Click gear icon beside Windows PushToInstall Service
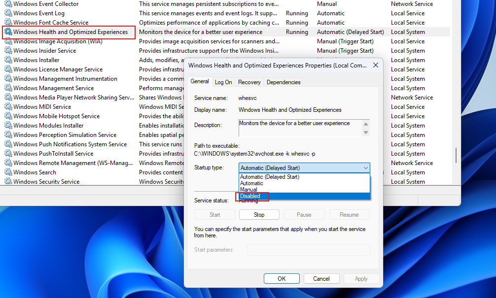Image resolution: width=496 pixels, height=298 pixels. 8,153
